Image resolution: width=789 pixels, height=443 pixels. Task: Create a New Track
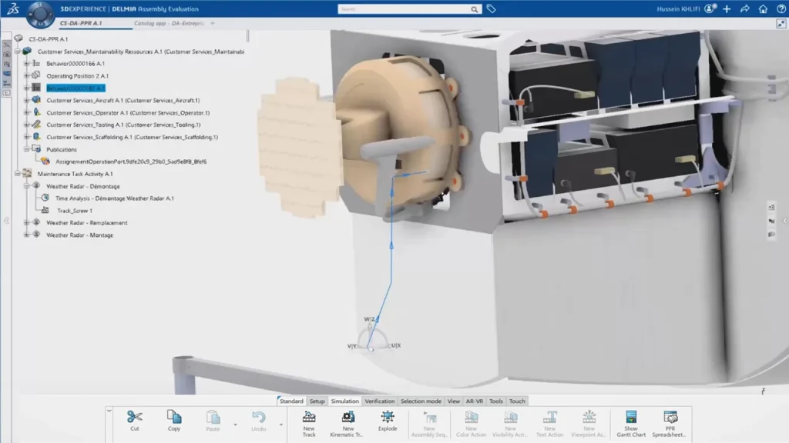(309, 424)
